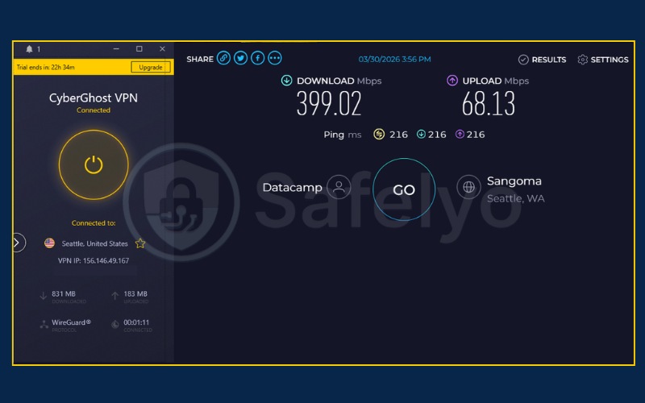Click the Results checkmark icon
Screen dimensions: 645x403
click(x=523, y=60)
